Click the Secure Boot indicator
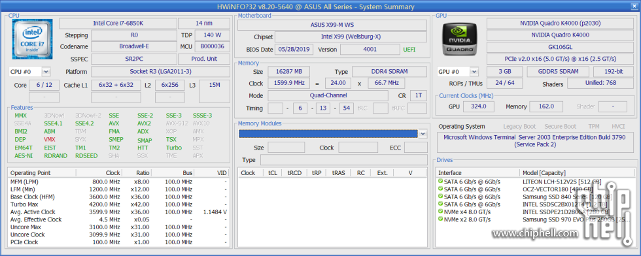The image size is (641, 256). point(561,127)
